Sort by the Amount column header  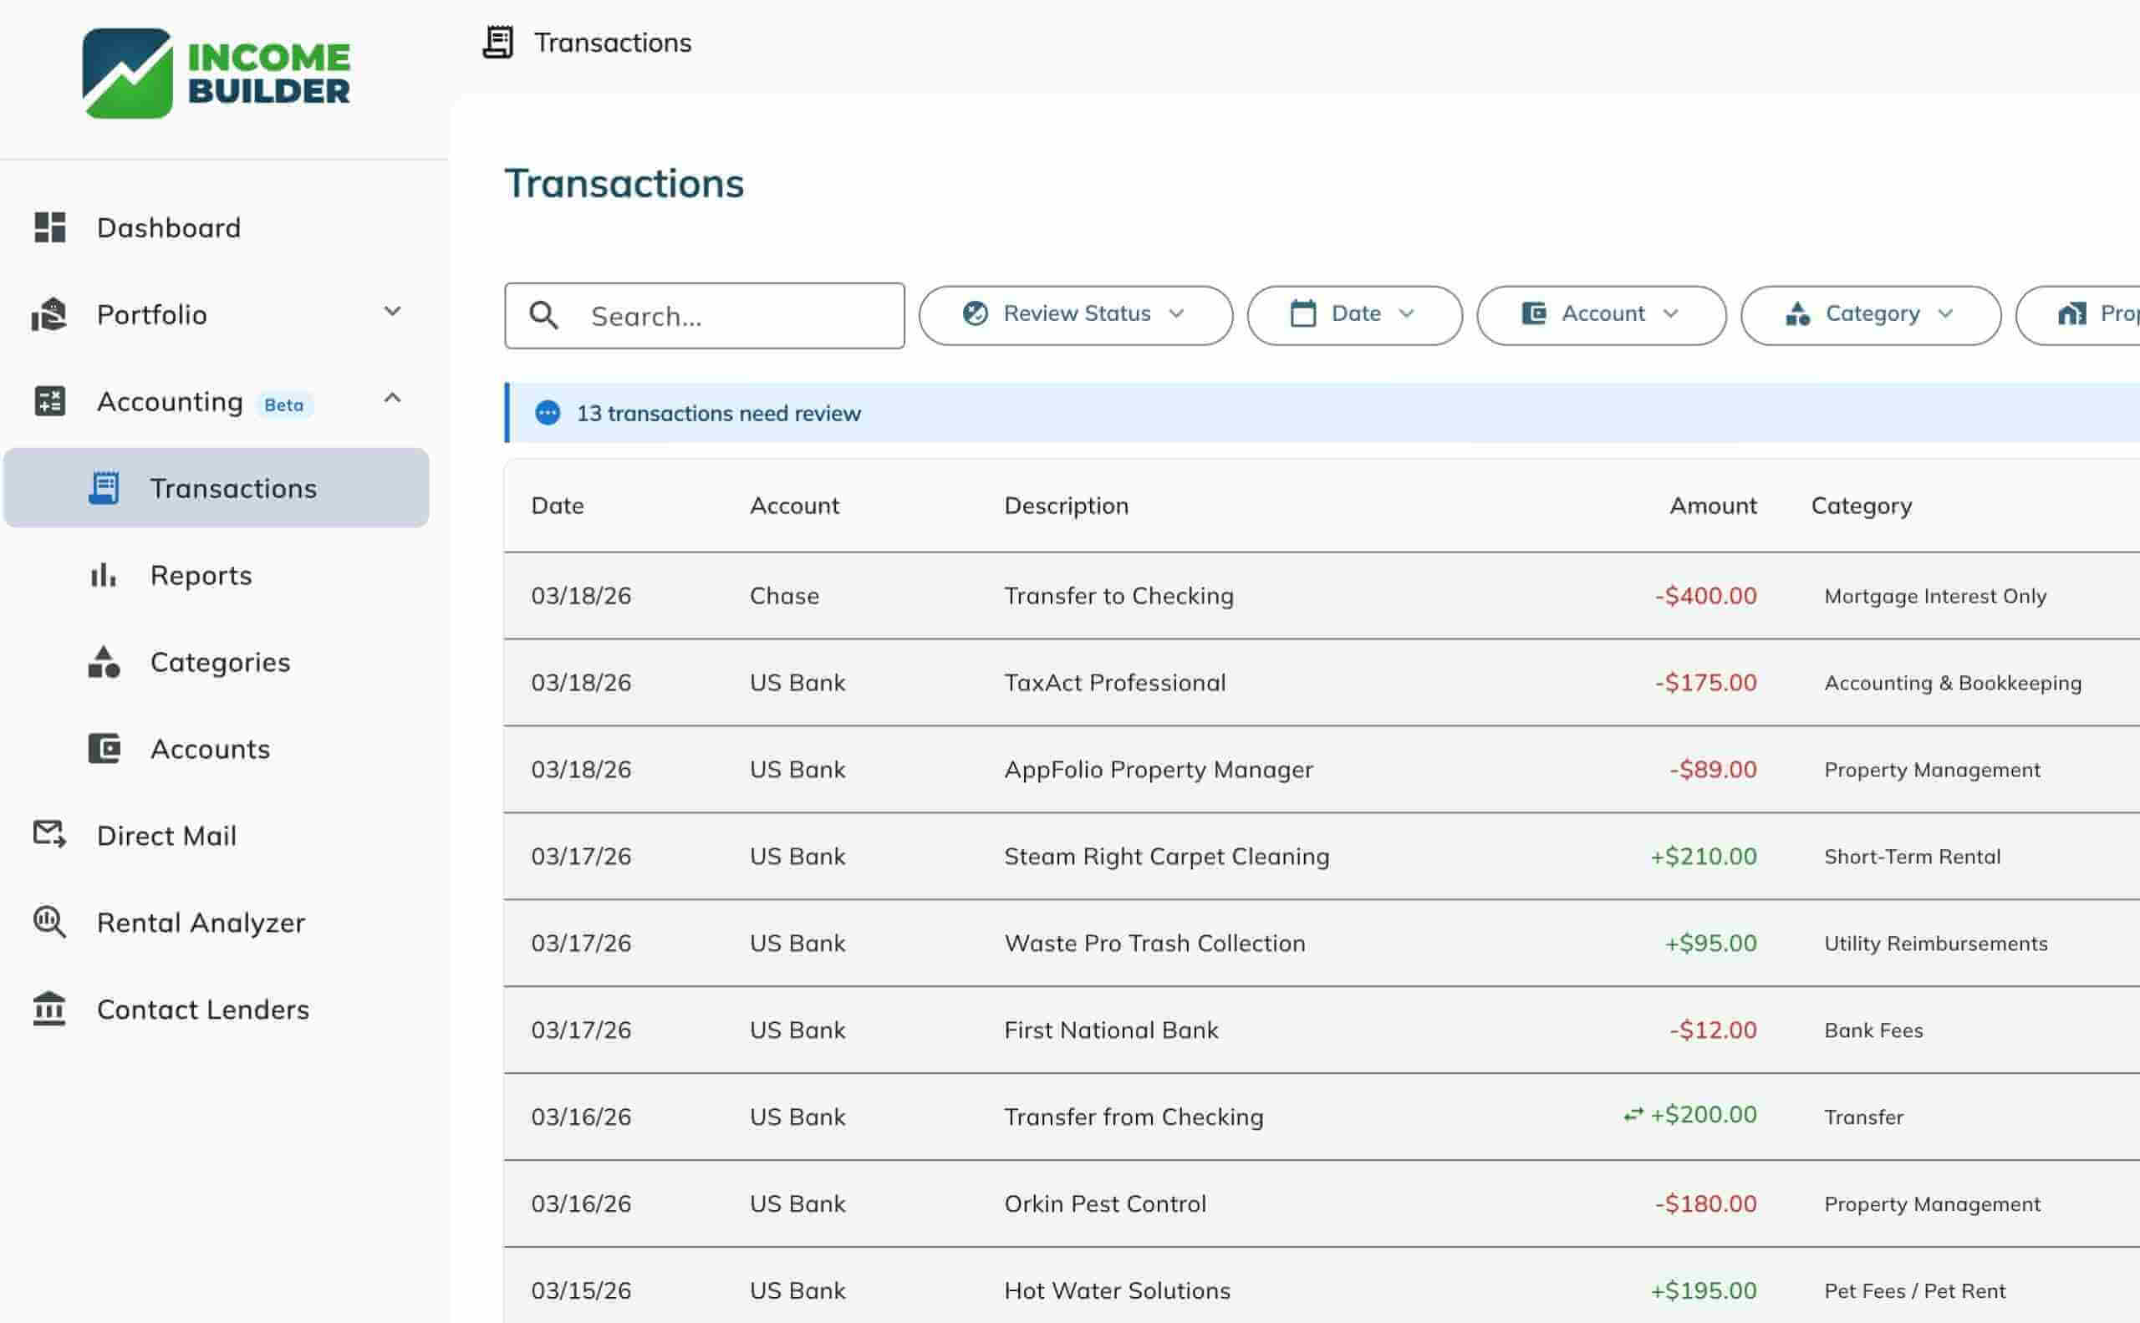1712,505
